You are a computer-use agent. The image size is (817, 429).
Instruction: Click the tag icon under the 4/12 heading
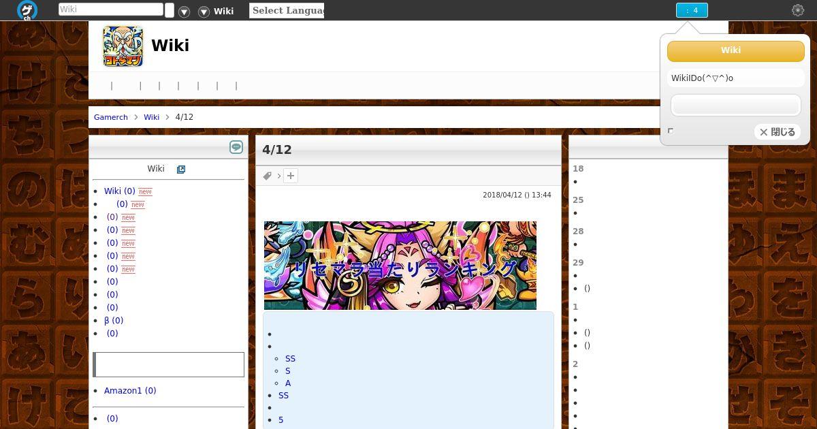(268, 176)
